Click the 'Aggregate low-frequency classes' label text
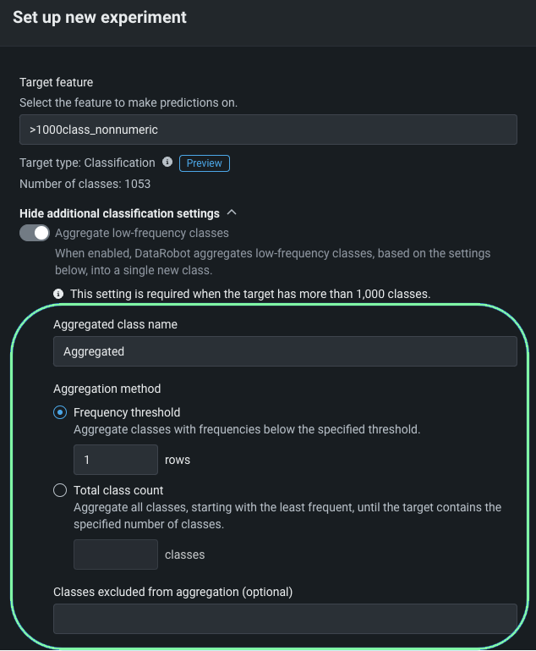 (142, 233)
